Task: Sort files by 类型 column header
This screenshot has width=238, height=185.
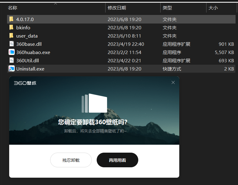Action: (x=167, y=8)
